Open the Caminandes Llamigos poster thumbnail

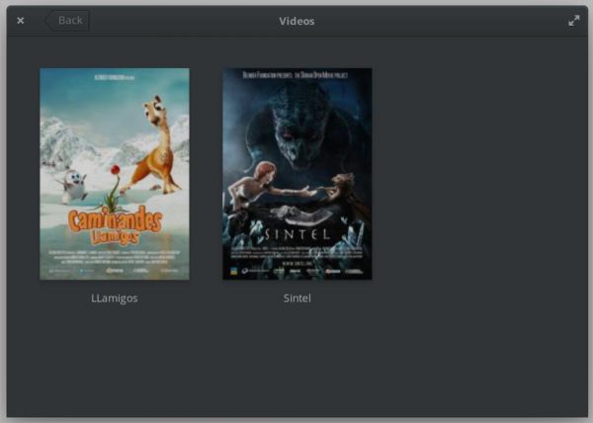click(115, 174)
